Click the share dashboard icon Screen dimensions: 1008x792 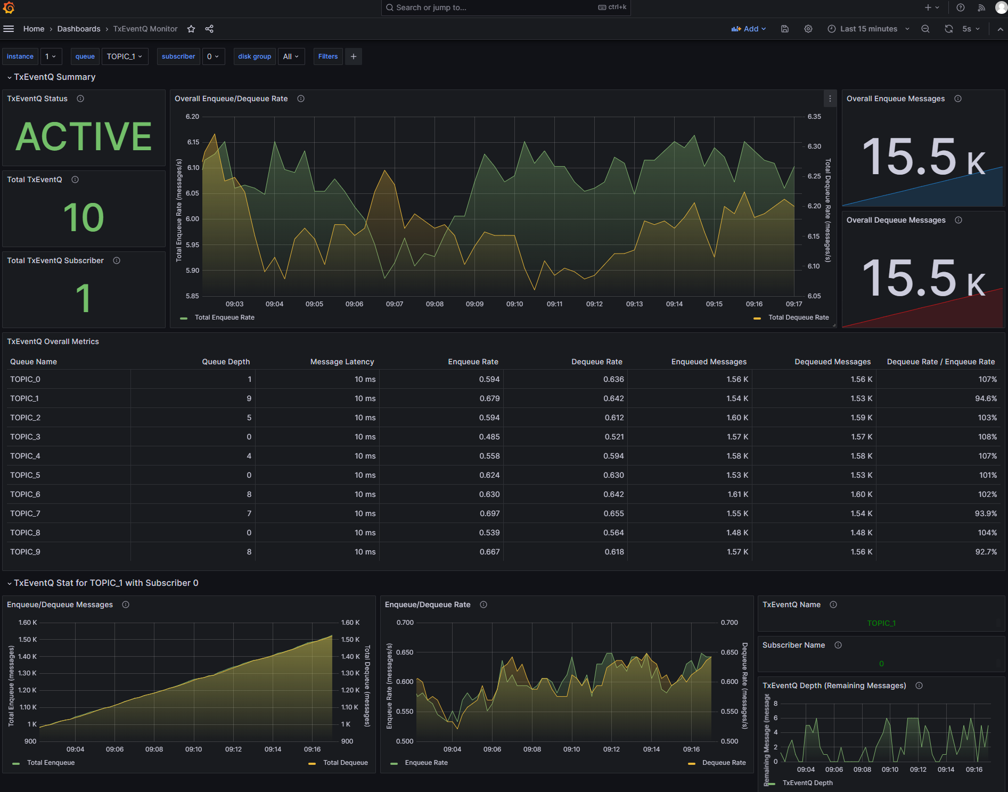(209, 29)
